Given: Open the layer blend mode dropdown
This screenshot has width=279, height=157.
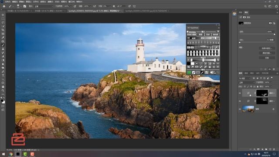Looking at the screenshot, I should click(247, 82).
